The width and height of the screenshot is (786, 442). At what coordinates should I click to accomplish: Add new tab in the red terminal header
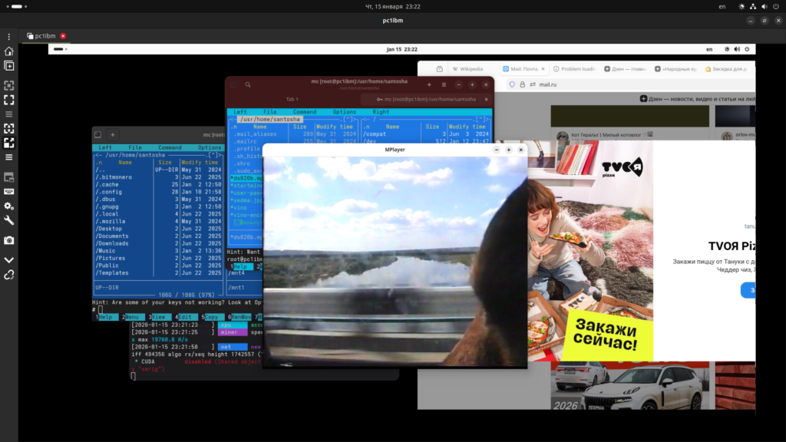(x=429, y=84)
